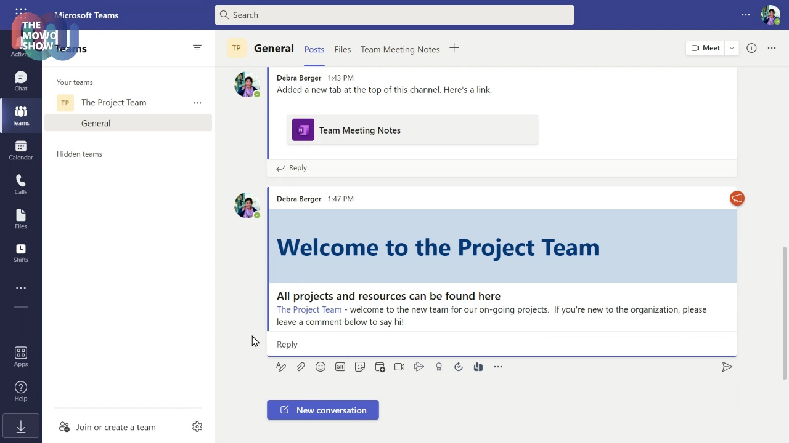Attach a file with the paperclip icon
789x443 pixels.
click(301, 367)
